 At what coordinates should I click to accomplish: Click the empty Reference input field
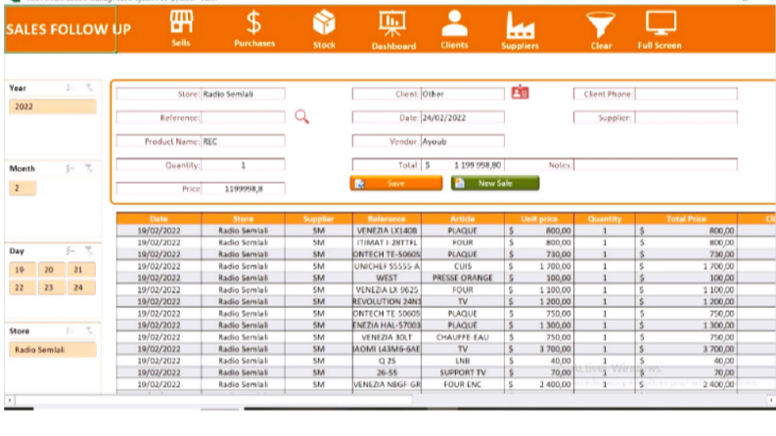(x=243, y=117)
